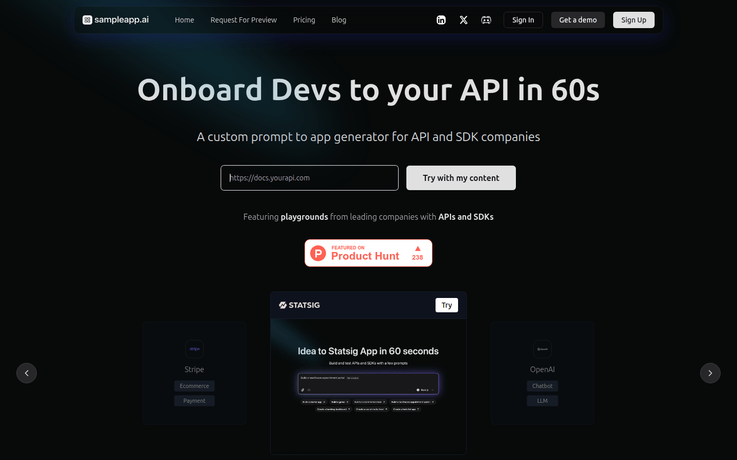737x460 pixels.
Task: Click the Sign In button
Action: 523,20
